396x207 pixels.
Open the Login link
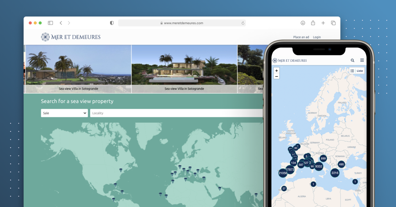(317, 37)
